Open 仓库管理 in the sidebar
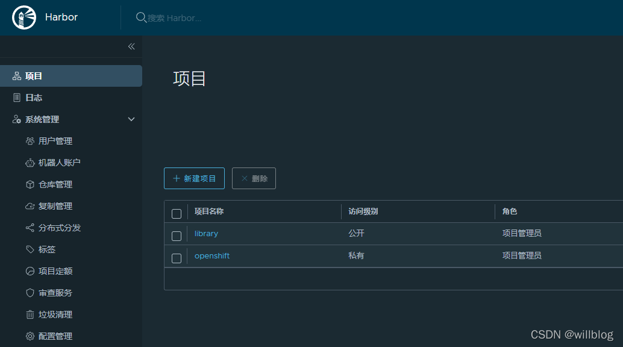Viewport: 623px width, 347px height. point(55,184)
